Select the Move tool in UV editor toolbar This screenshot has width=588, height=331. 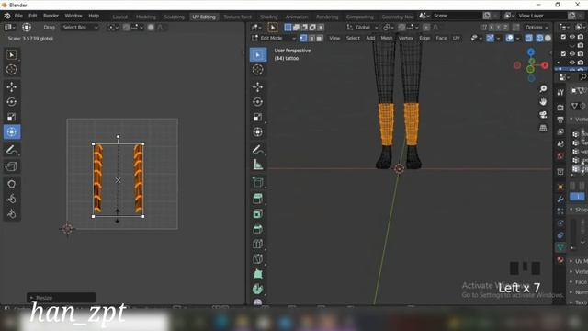coord(12,87)
